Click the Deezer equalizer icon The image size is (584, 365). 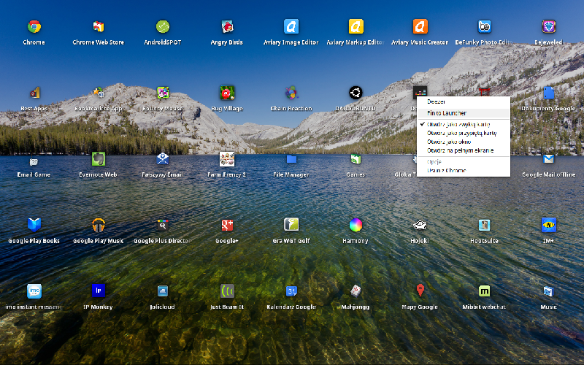[420, 91]
